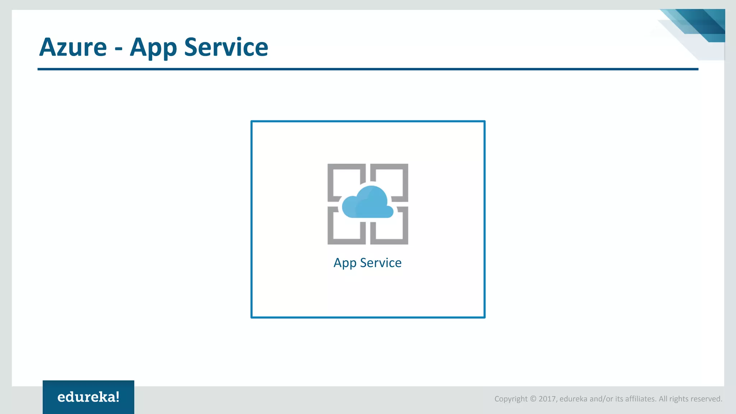The height and width of the screenshot is (414, 736).
Task: Click the dash in the slide title
Action: [x=118, y=49]
